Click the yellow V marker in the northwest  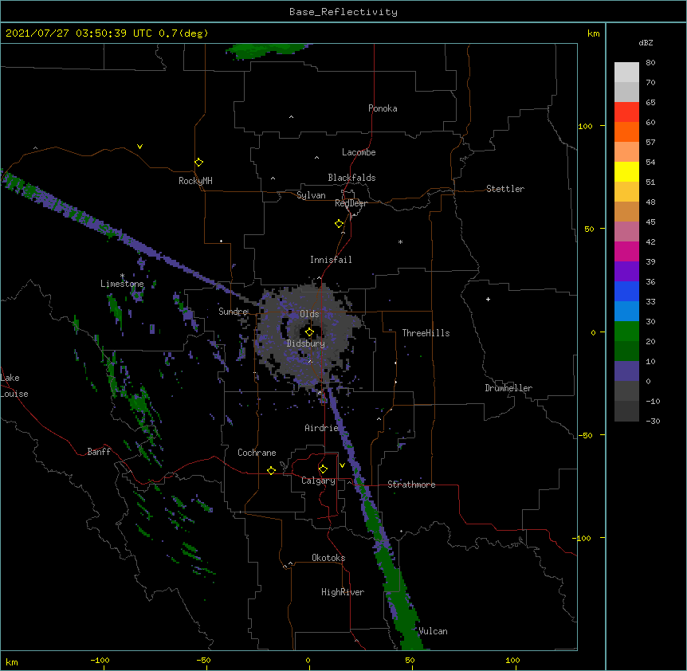[x=139, y=147]
